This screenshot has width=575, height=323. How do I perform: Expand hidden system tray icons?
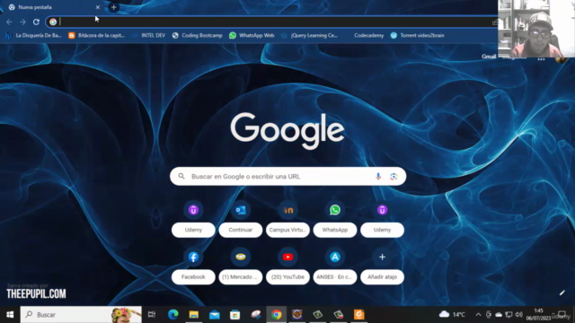point(478,315)
